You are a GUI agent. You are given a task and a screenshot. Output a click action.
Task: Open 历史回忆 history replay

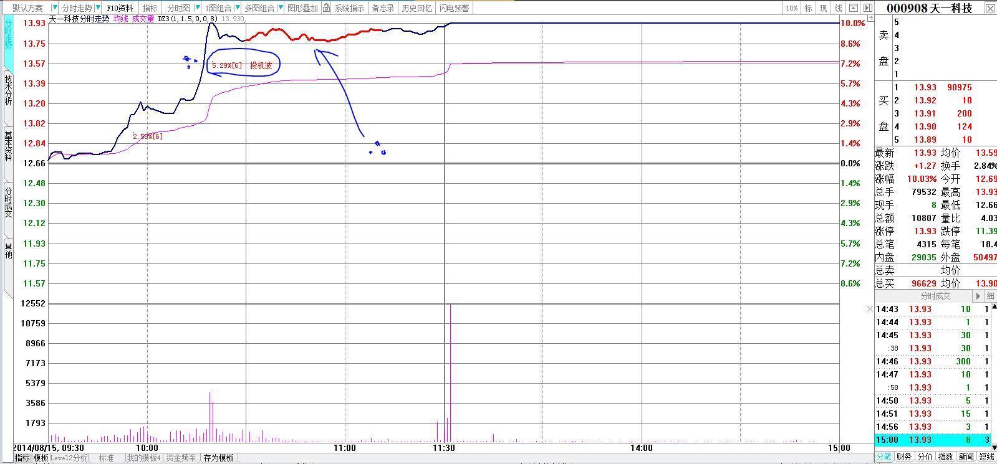pyautogui.click(x=416, y=8)
